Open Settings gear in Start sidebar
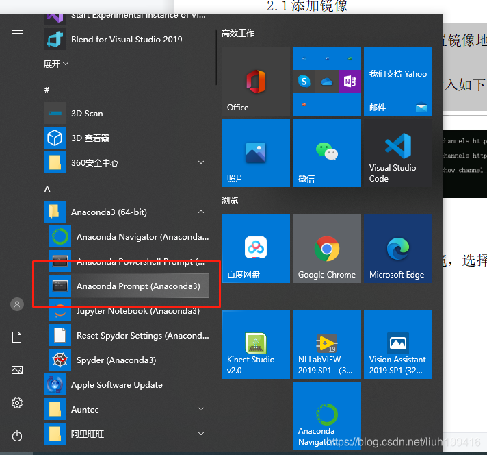Viewport: 487px width, 455px height. [17, 403]
